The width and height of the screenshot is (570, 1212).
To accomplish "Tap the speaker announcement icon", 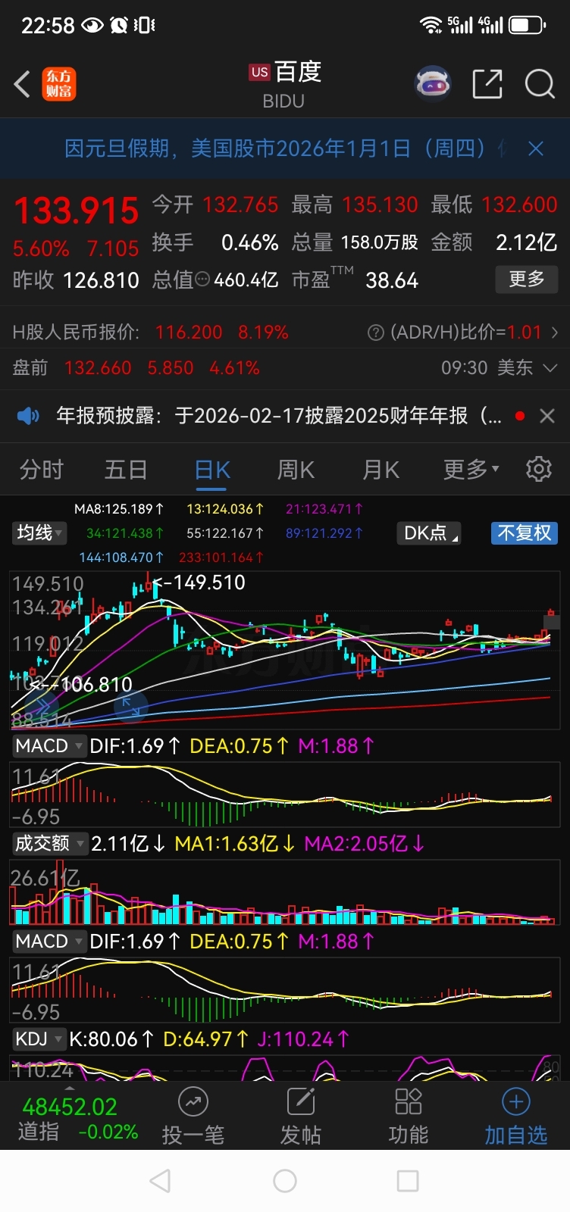I will [x=28, y=416].
